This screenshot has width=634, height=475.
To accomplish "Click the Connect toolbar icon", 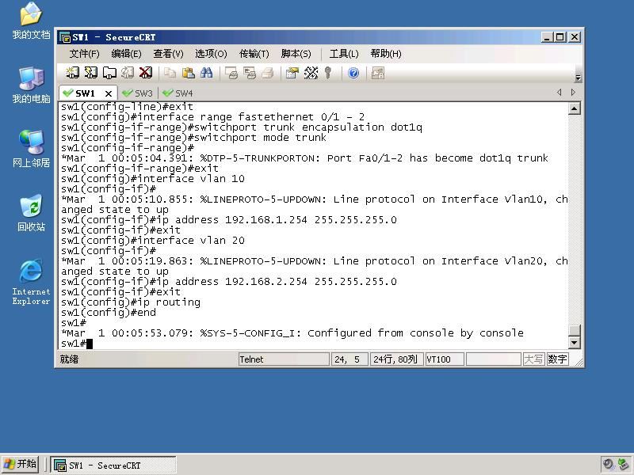I will click(x=73, y=73).
